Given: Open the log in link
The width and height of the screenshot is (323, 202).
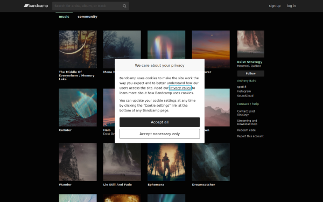Looking at the screenshot, I should 291,6.
